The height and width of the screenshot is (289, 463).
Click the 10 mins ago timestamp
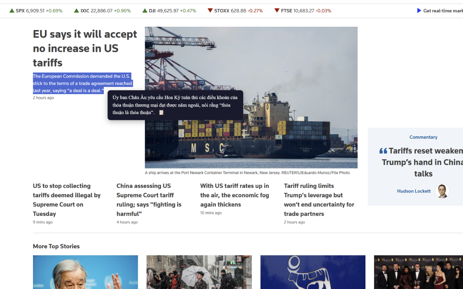211,213
